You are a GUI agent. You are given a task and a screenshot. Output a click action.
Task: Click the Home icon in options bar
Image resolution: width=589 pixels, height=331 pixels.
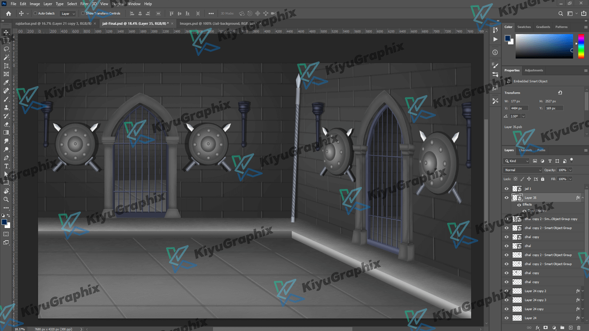pyautogui.click(x=8, y=14)
